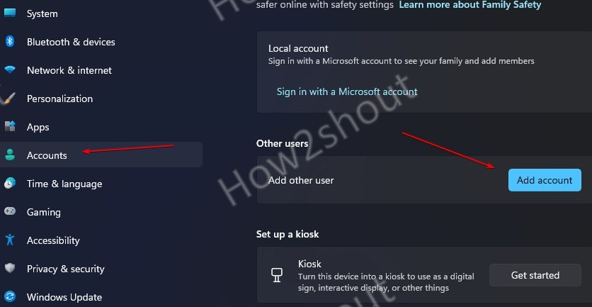
Task: Click the Accessibility figure icon
Action: tap(10, 240)
